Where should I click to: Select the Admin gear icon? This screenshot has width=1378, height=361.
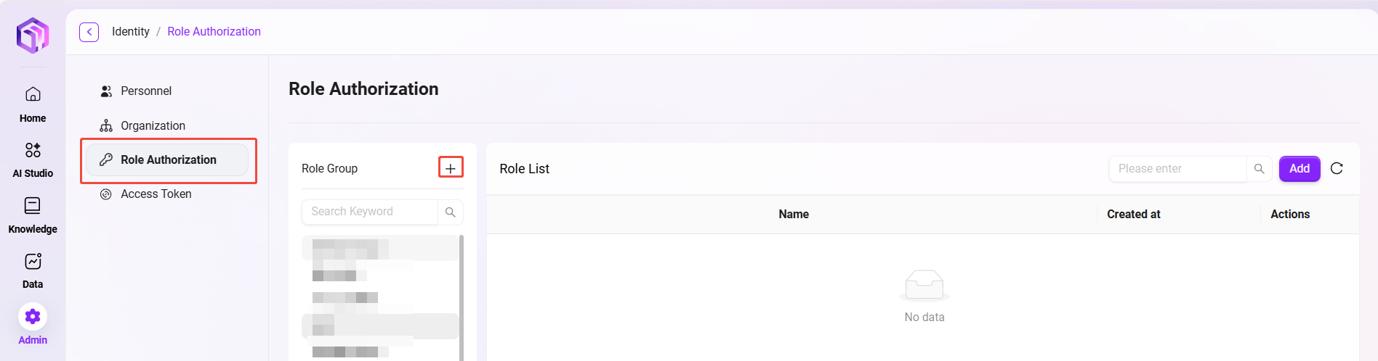coord(33,317)
